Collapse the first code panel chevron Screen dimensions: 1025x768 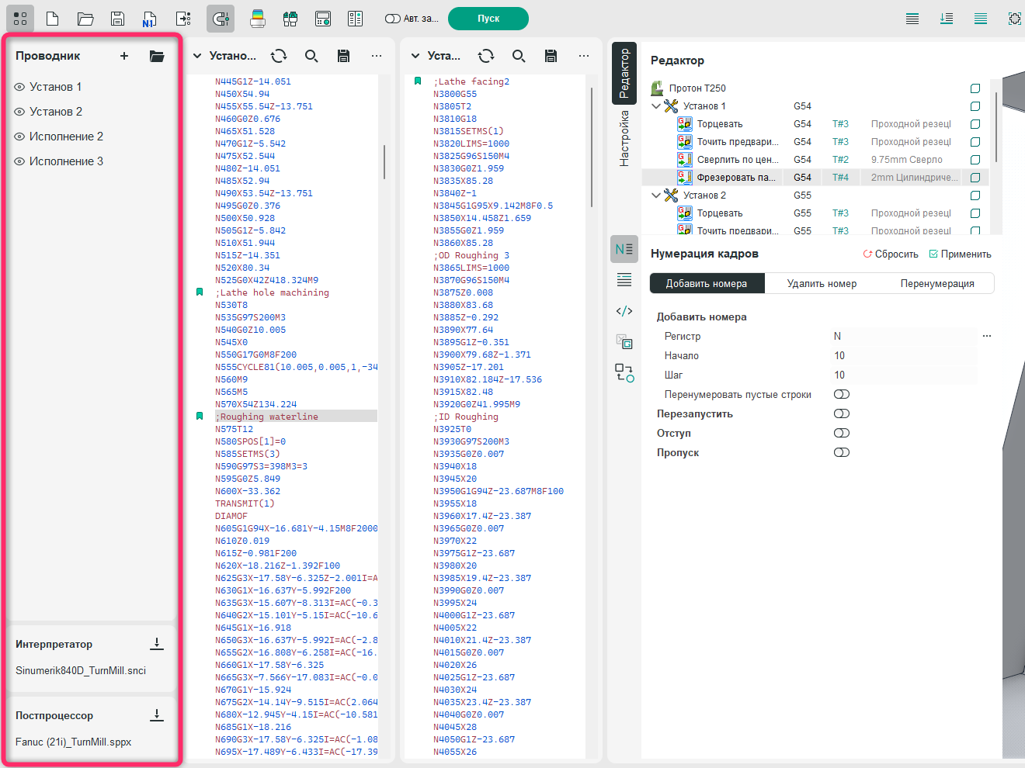coord(197,56)
